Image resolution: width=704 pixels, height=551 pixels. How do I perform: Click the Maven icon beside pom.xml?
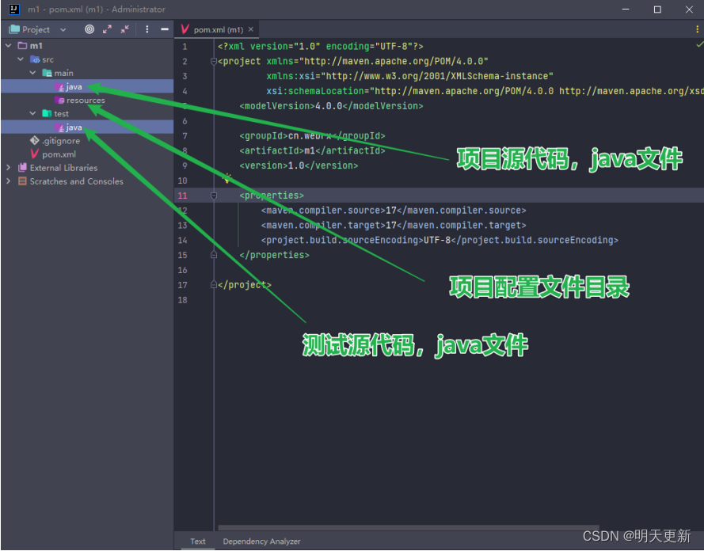35,154
